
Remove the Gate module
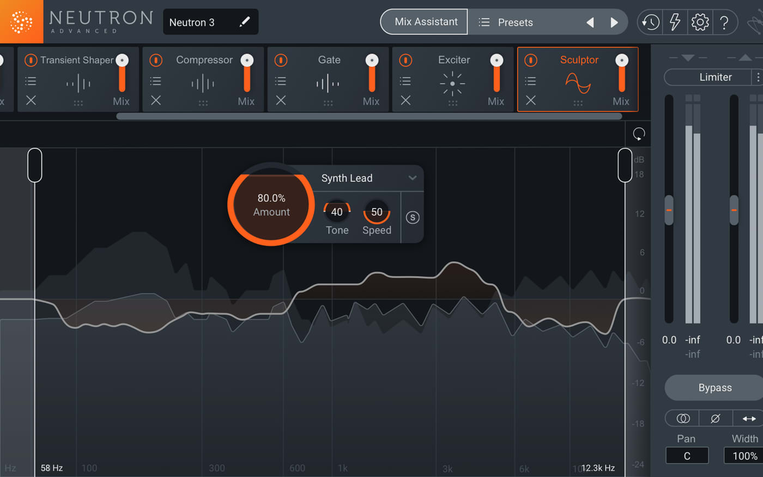pyautogui.click(x=281, y=100)
